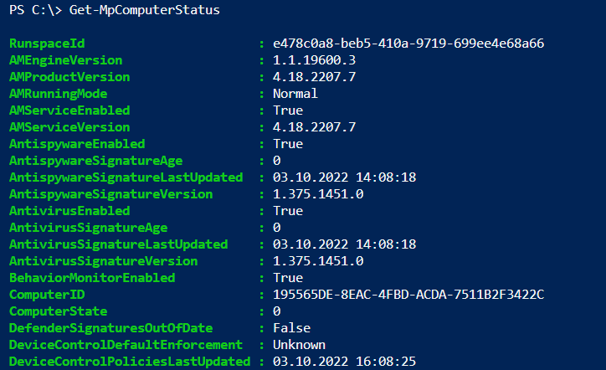The height and width of the screenshot is (370, 606).
Task: Click AMEngineVersion value 1.1.19600.3
Action: coord(314,60)
